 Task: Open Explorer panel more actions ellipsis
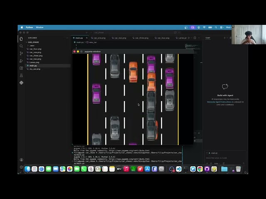tap(67, 38)
